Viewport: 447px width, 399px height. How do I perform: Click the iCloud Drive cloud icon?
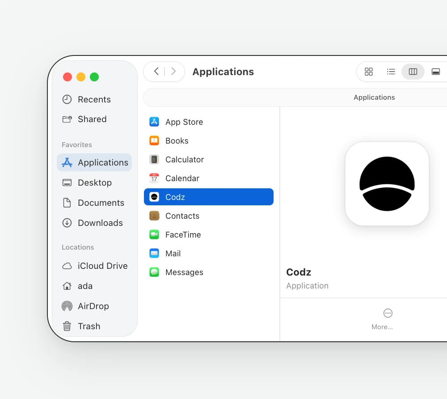pyautogui.click(x=67, y=266)
